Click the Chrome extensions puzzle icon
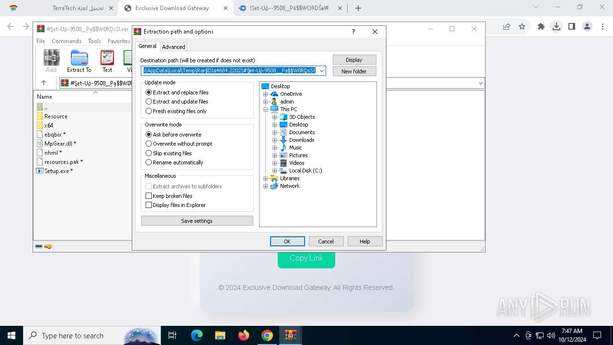Viewport: 613px width, 345px height. [x=541, y=27]
